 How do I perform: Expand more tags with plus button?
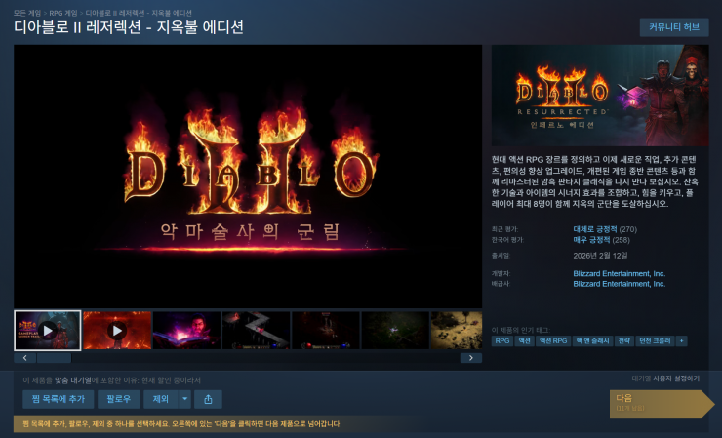tap(681, 340)
